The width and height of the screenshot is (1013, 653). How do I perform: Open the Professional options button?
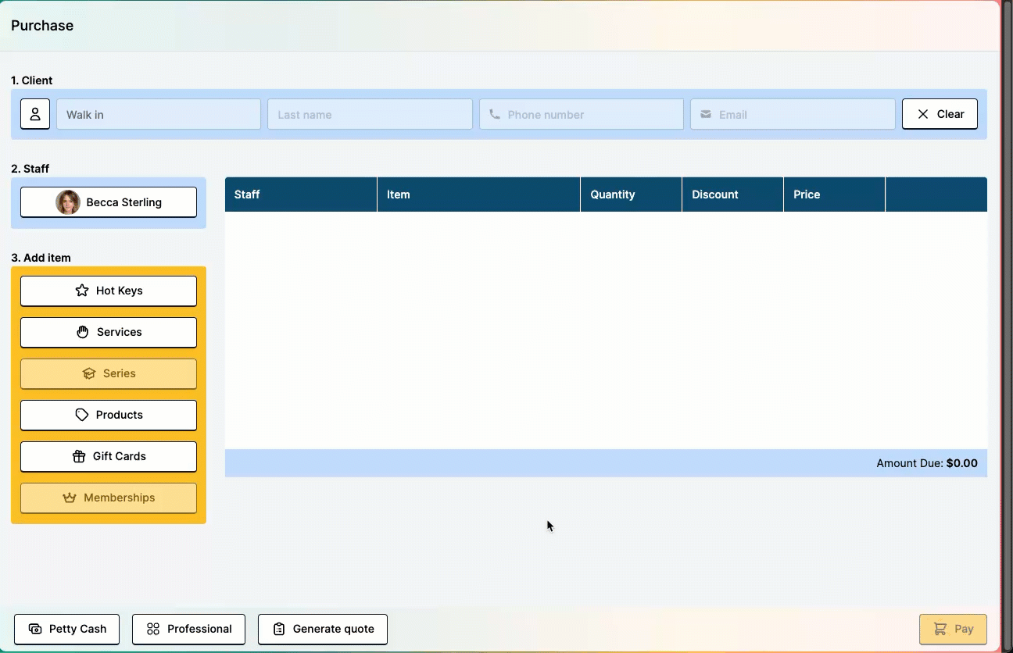188,629
